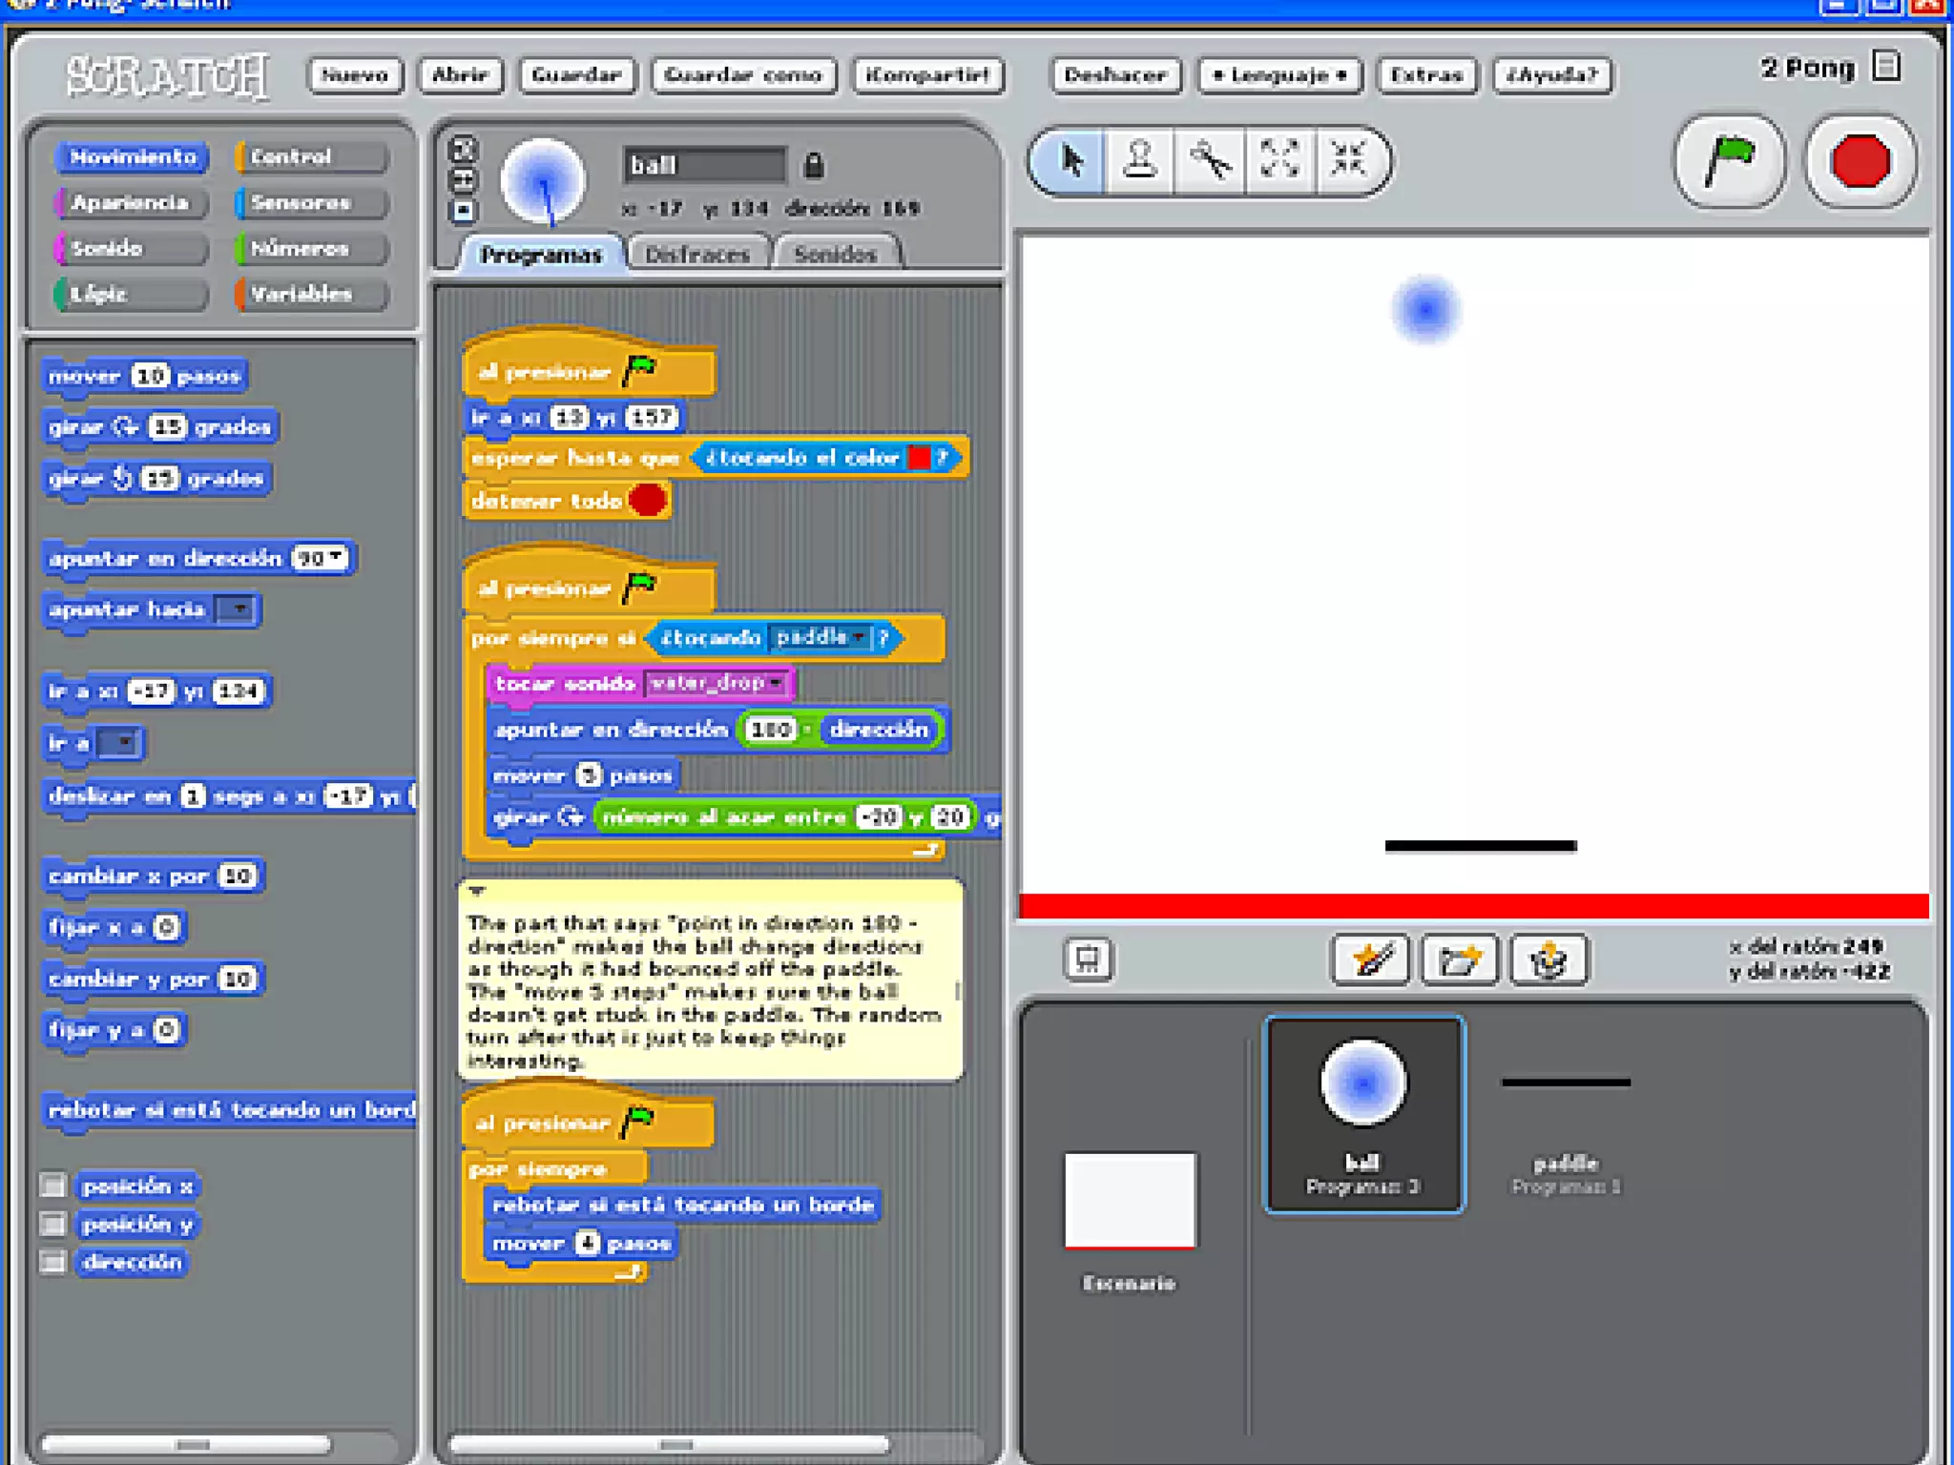This screenshot has width=1954, height=1465.
Task: Choose the shrink sprite tool
Action: (1348, 160)
